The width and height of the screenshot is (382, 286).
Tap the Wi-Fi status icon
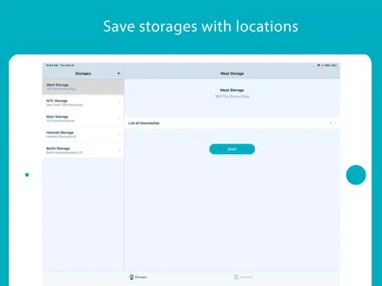point(318,65)
